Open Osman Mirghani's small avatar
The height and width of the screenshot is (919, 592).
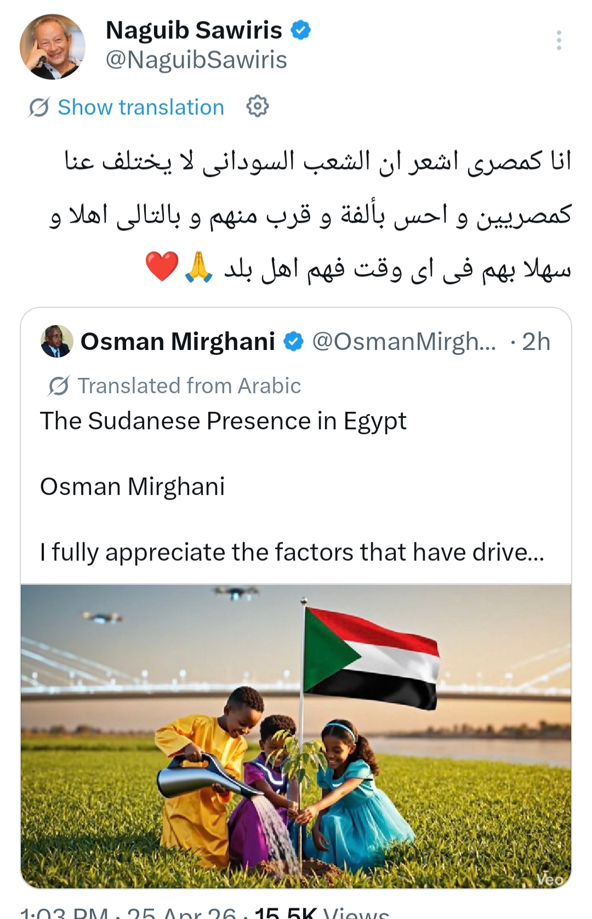point(57,341)
